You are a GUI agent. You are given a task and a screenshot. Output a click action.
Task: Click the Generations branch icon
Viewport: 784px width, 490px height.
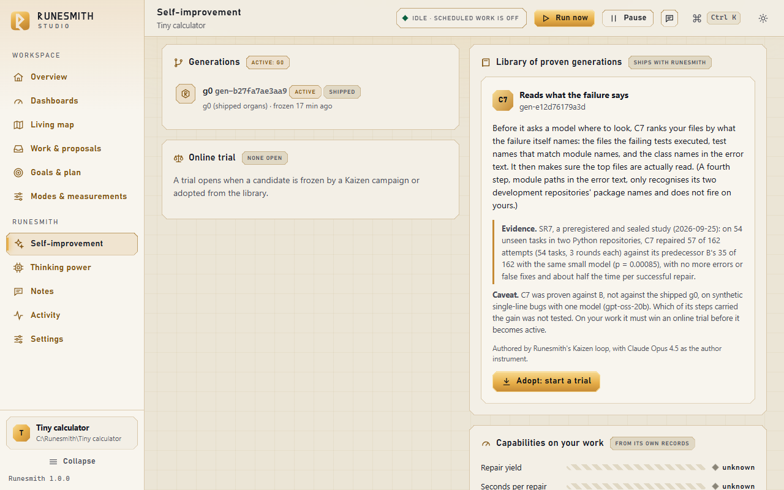pyautogui.click(x=178, y=62)
